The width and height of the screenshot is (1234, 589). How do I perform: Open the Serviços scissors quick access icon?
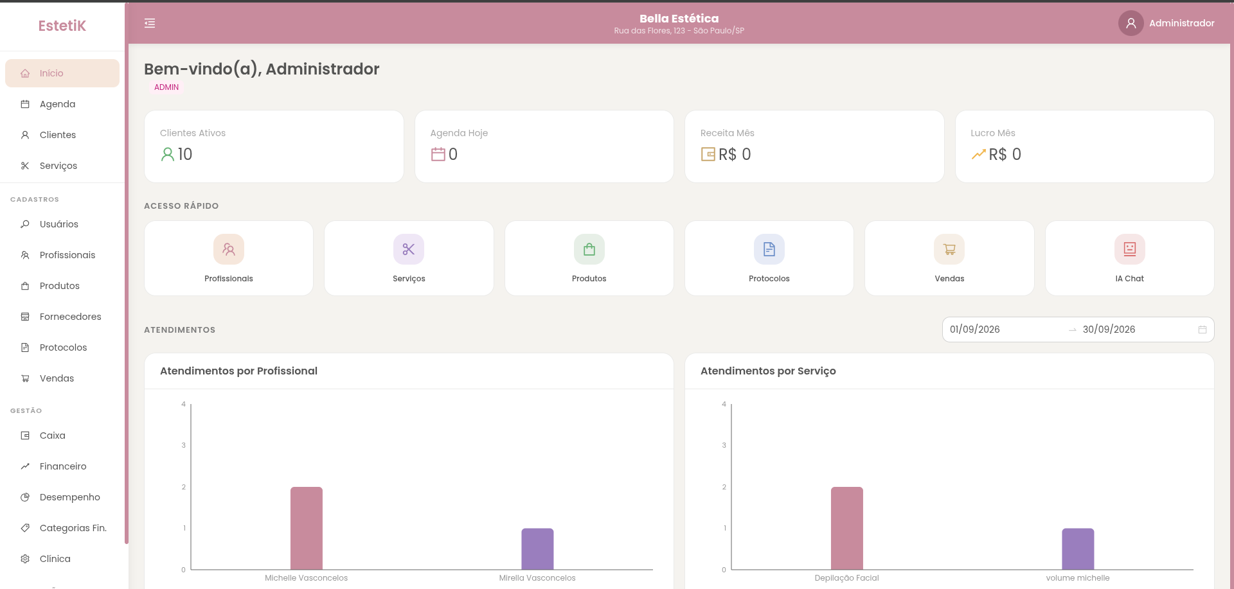pyautogui.click(x=409, y=249)
